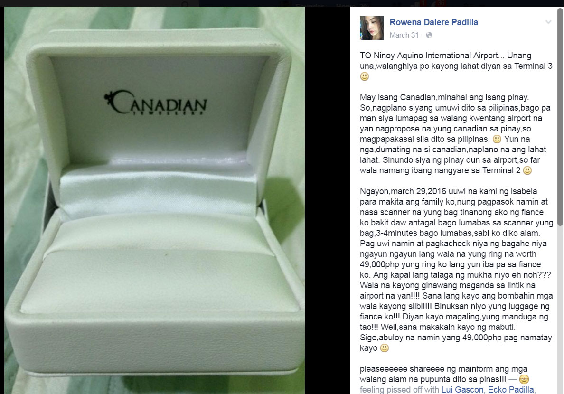Click the pissed off feeling emoji
The image size is (564, 394).
click(x=524, y=379)
